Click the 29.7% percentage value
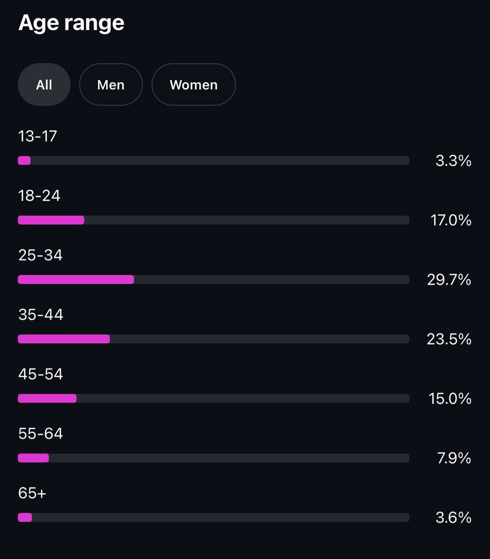490x559 pixels. [x=449, y=279]
